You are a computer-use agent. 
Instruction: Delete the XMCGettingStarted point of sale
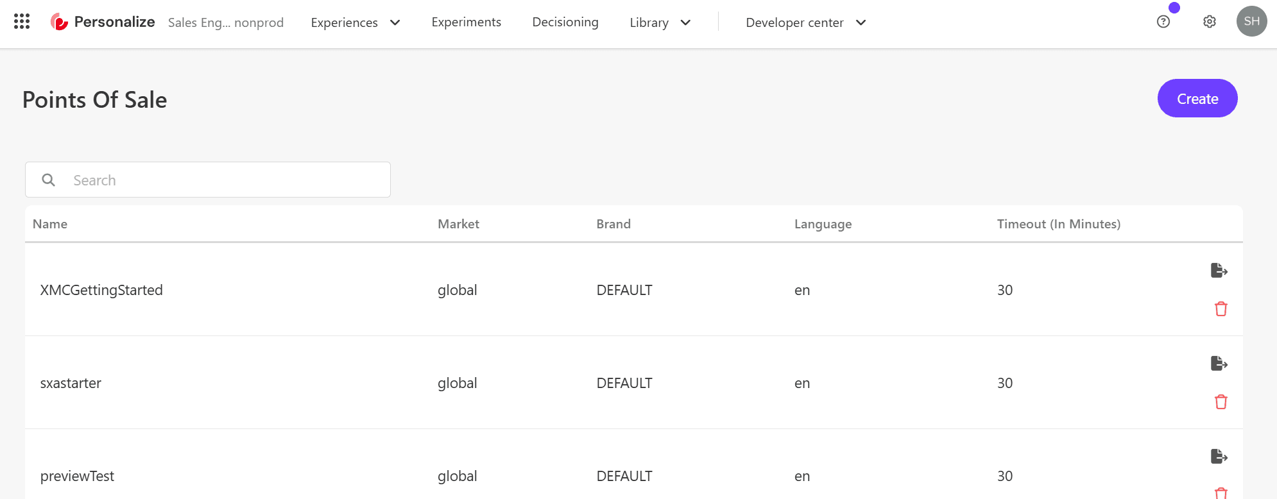(1221, 309)
